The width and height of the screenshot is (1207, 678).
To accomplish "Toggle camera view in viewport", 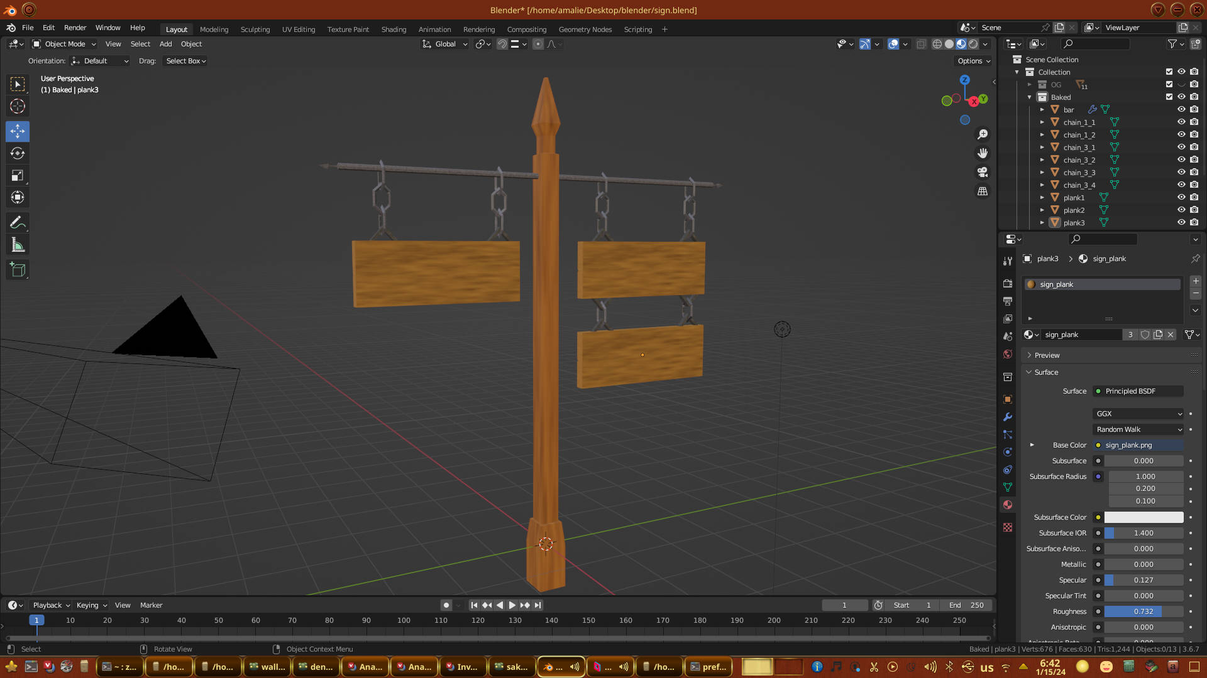I will coord(983,172).
